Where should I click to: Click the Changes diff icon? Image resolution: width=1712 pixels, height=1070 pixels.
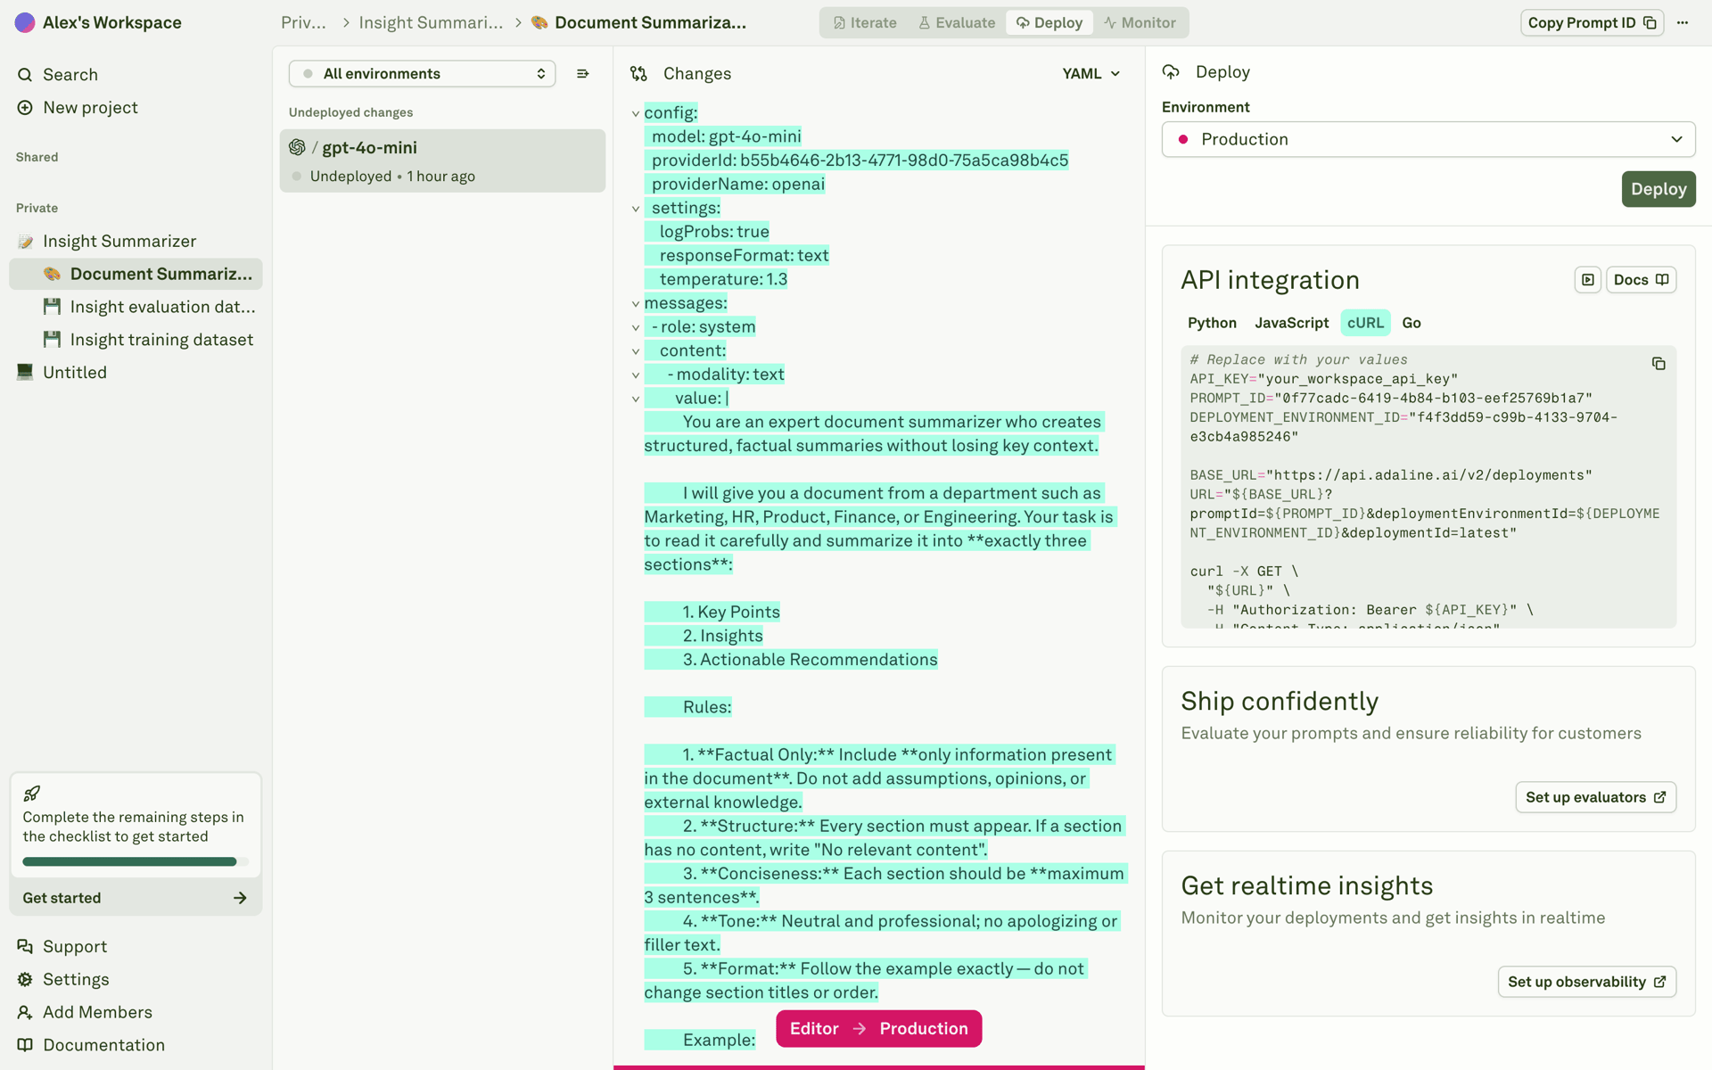coord(638,73)
